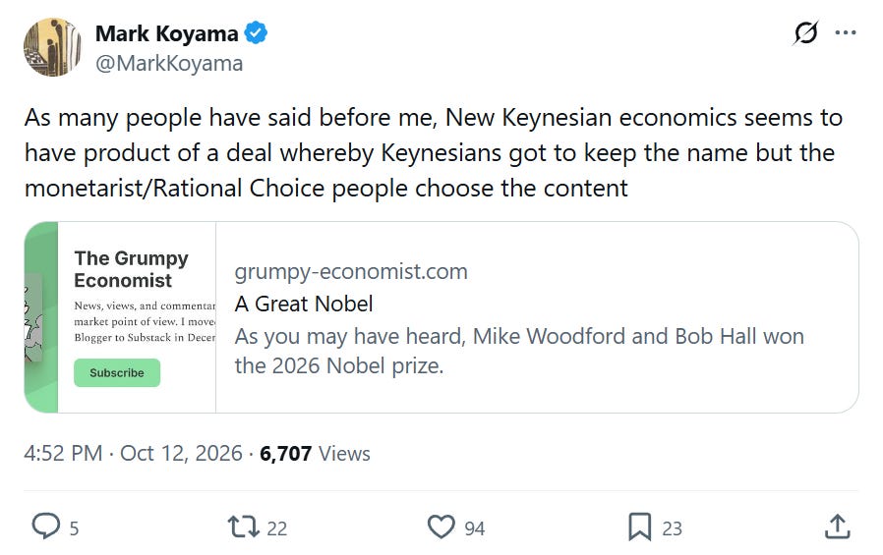
Task: Bookmark the tweet with bookmark icon
Action: (640, 527)
